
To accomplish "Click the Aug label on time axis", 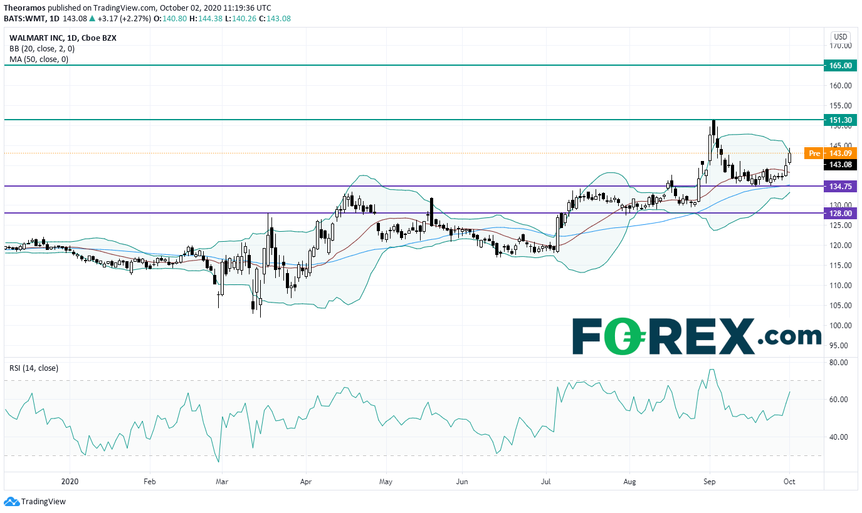I will 630,482.
